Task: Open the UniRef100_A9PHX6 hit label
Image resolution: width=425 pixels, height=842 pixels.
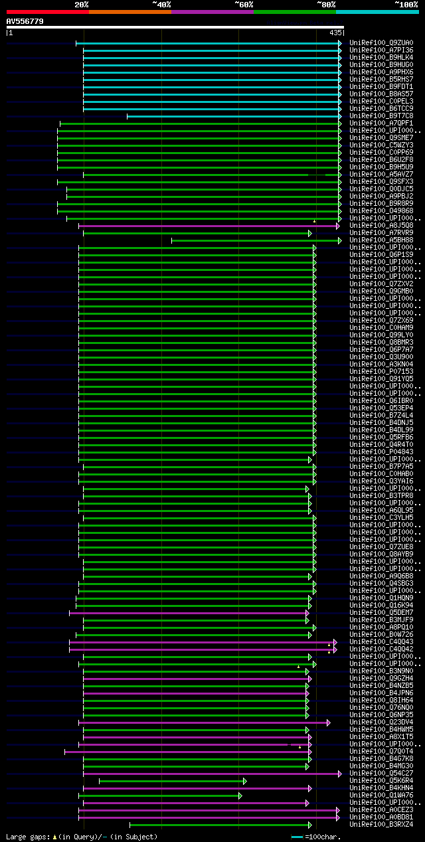Action: [381, 72]
